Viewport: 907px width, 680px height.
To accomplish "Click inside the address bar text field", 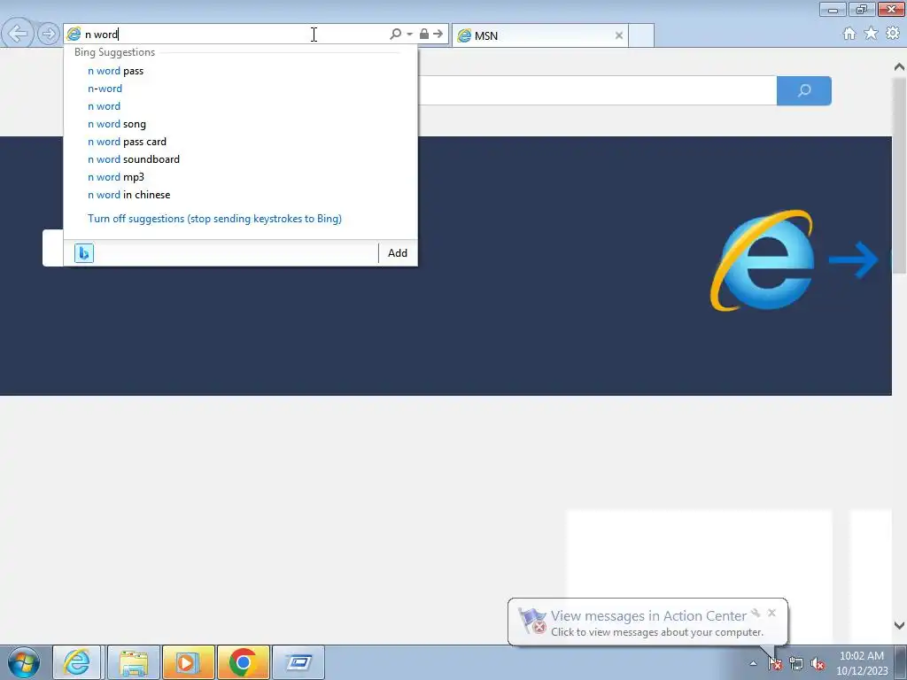I will [x=231, y=35].
